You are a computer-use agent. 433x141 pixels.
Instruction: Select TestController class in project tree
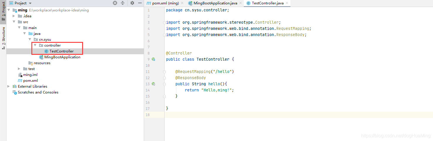tap(62, 51)
